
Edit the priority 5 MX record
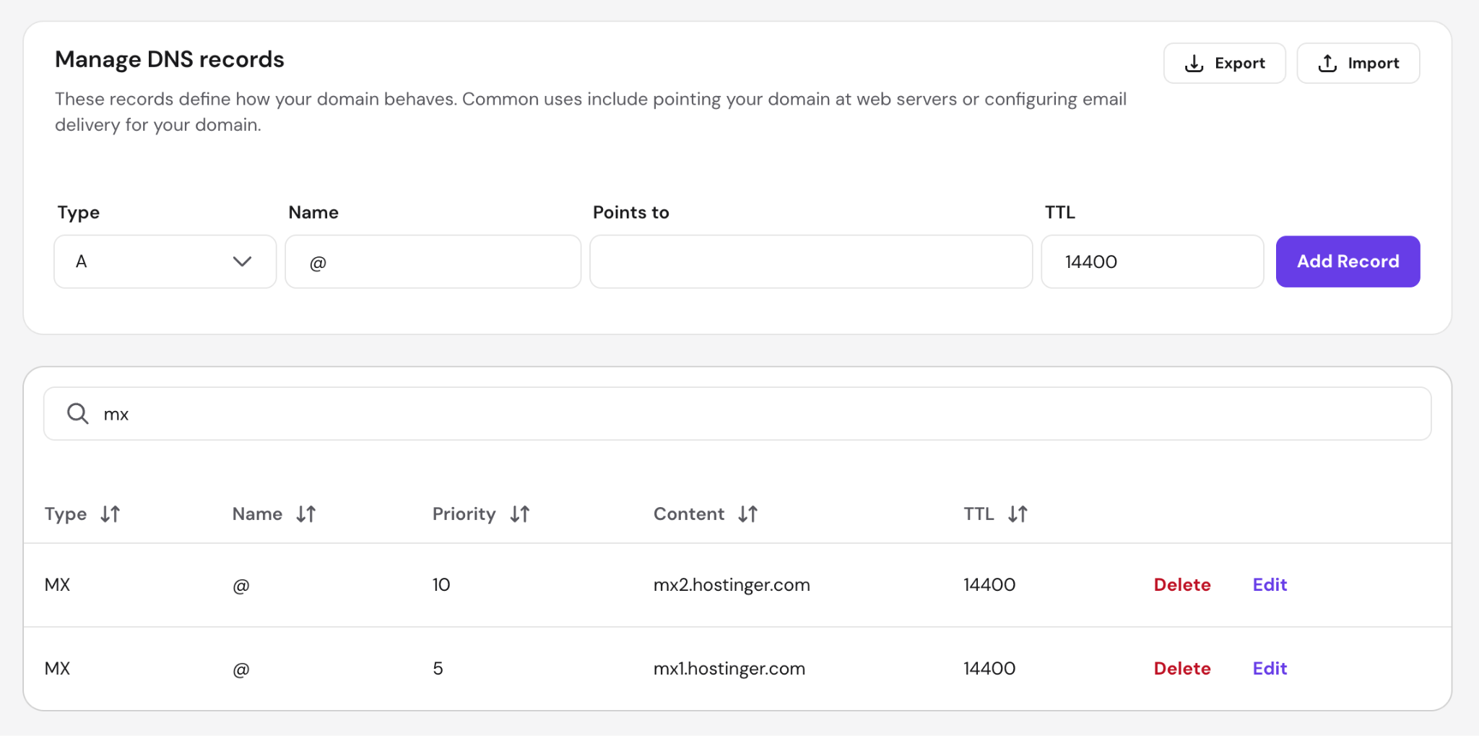[1269, 668]
